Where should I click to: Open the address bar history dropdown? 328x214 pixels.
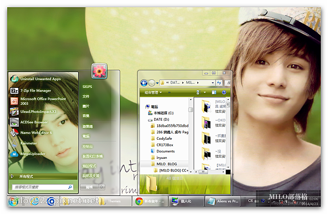[x=213, y=83]
